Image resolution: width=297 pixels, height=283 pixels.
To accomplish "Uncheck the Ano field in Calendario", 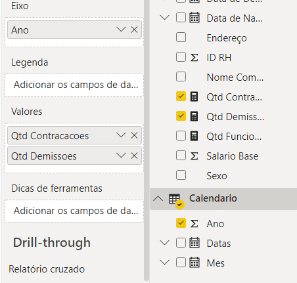I will click(x=181, y=223).
